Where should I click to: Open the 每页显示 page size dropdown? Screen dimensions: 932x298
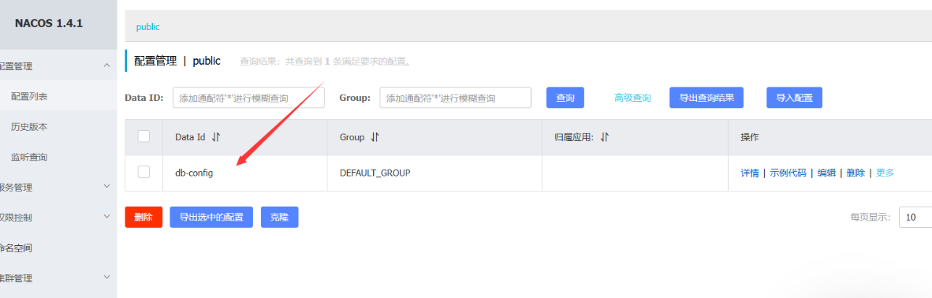click(x=915, y=218)
